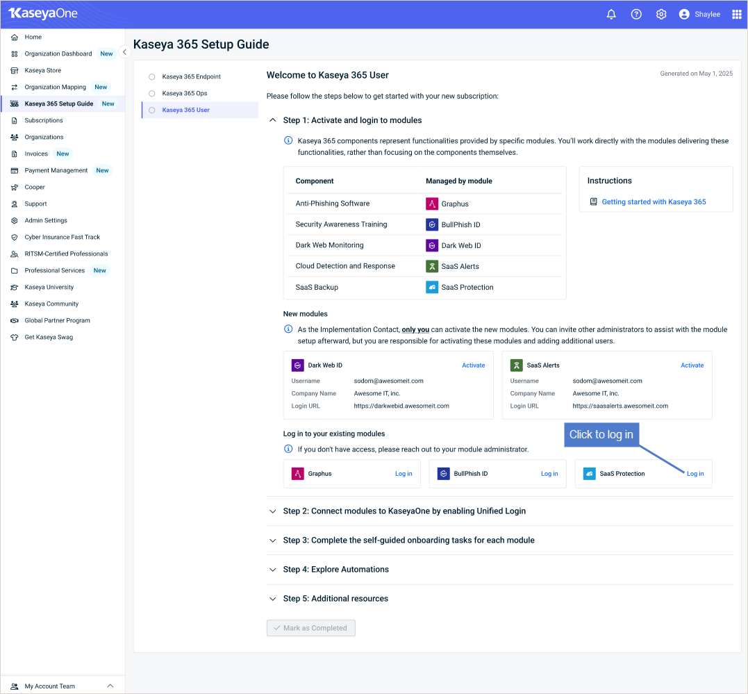The height and width of the screenshot is (694, 748).
Task: Click Security Awareness Training row text
Action: click(341, 224)
